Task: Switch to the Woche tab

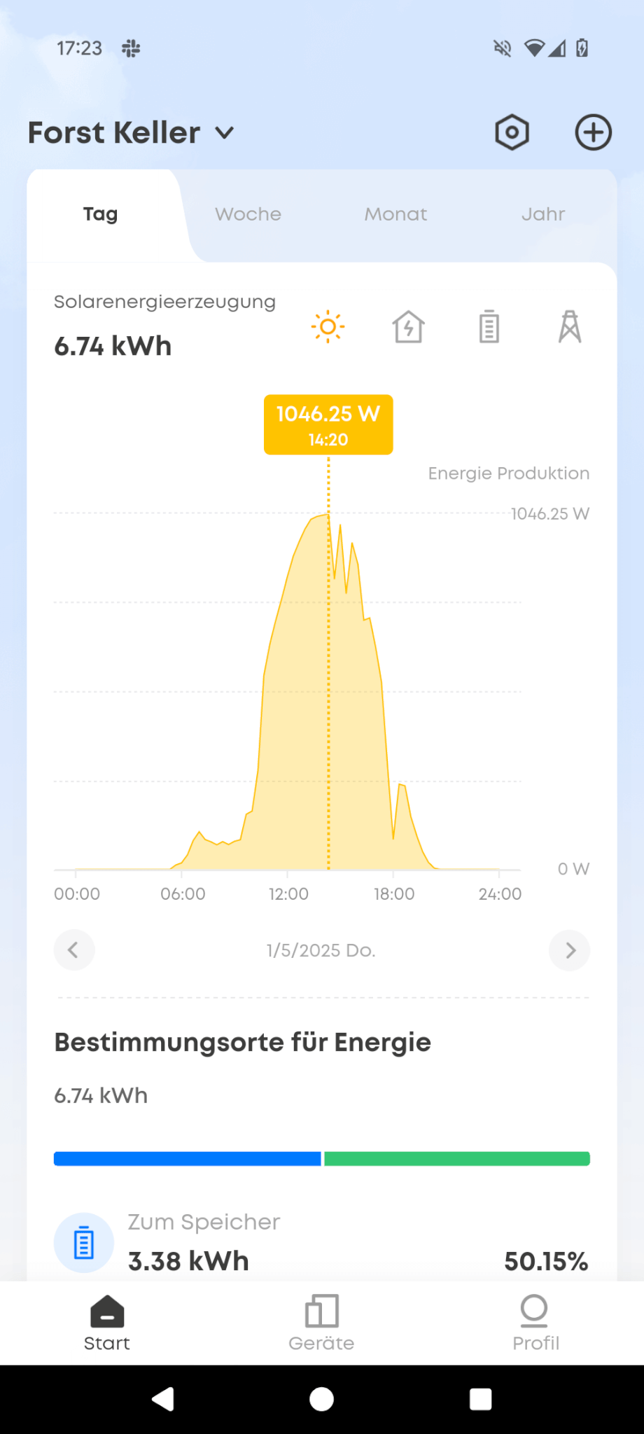Action: pos(248,214)
